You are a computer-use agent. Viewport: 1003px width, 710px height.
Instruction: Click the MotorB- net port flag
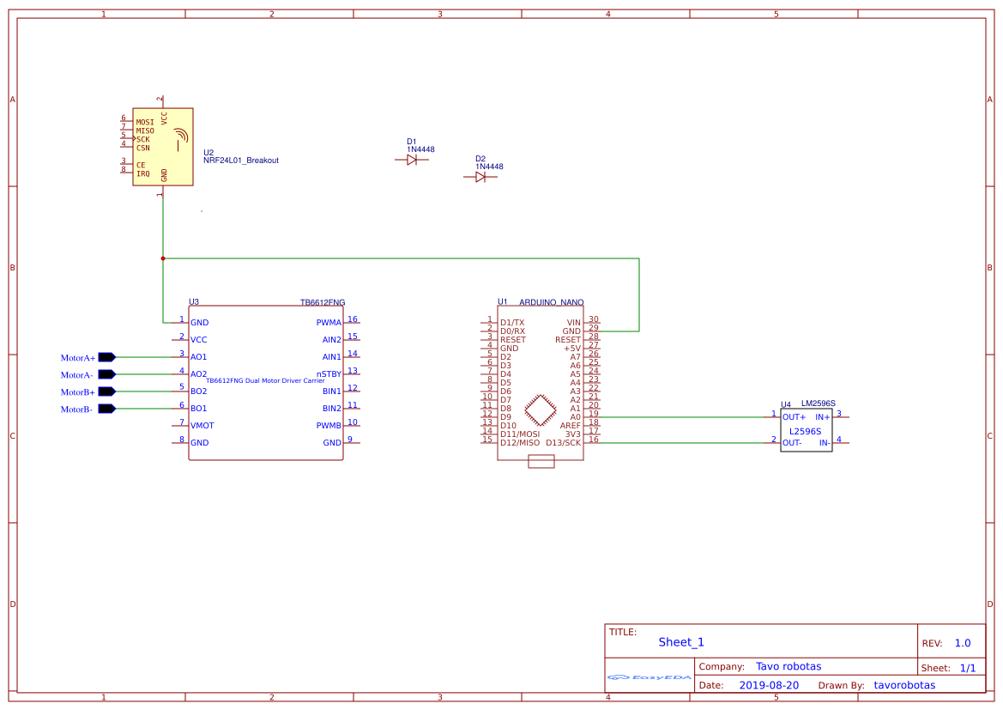[x=107, y=409]
